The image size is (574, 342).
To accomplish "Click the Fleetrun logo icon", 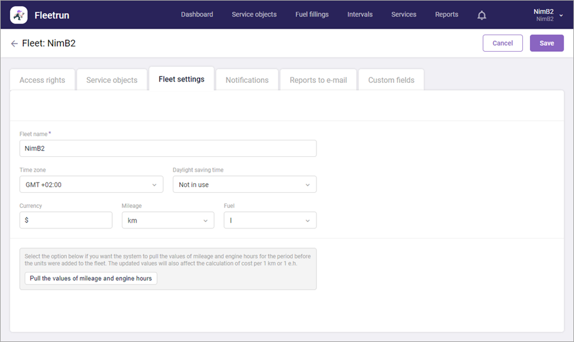I will (19, 15).
